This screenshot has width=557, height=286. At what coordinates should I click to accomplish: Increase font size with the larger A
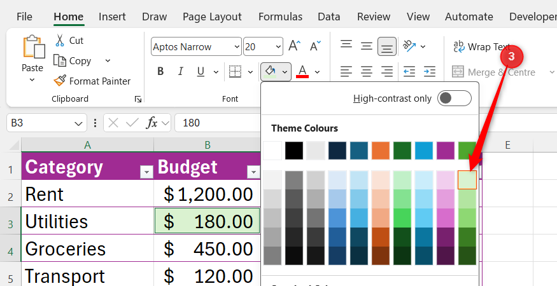tap(294, 46)
